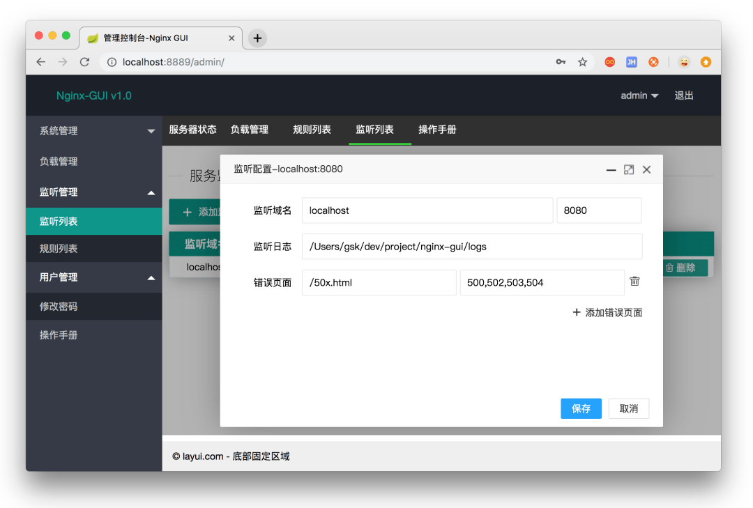
Task: Bookmark the page with the star icon
Action: 582,61
